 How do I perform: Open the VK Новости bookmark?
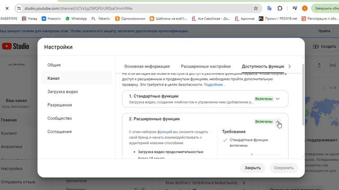click(x=51, y=19)
